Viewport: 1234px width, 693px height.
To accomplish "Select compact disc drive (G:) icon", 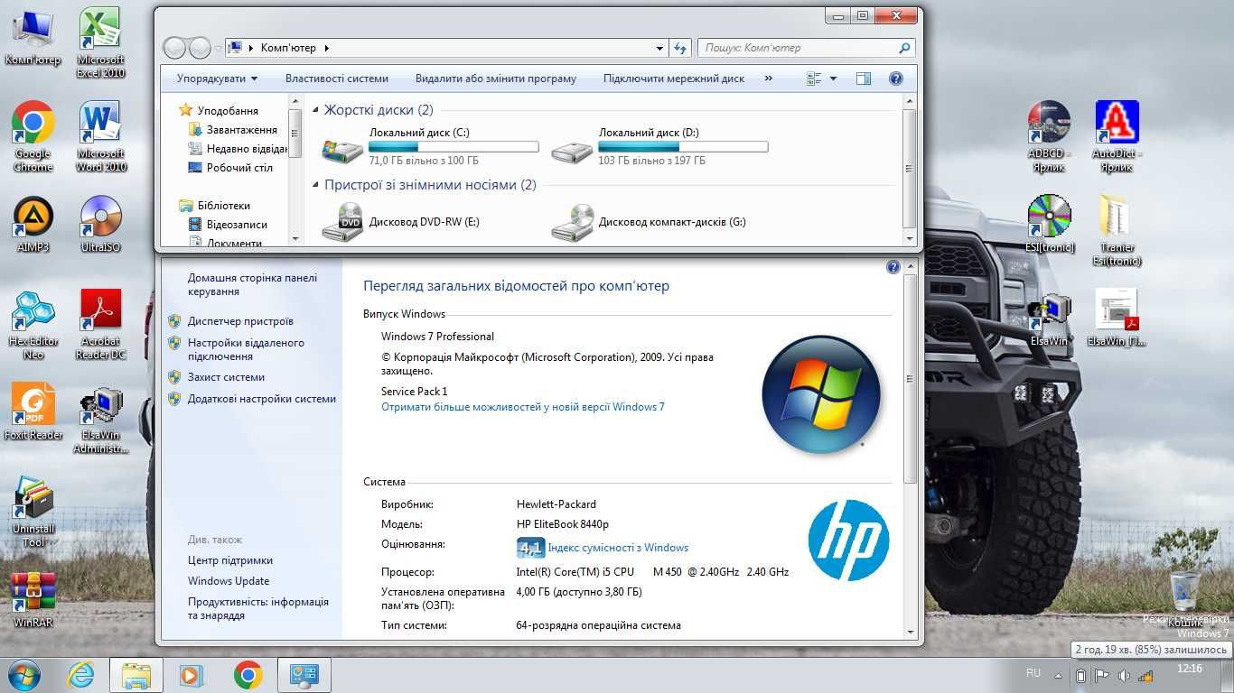I will coord(572,222).
